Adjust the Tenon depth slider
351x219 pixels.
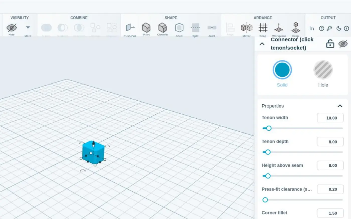[303, 152]
